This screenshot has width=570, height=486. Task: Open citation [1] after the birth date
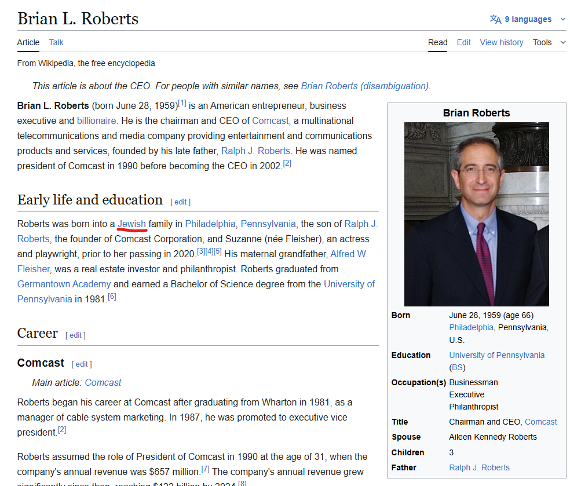[x=182, y=103]
